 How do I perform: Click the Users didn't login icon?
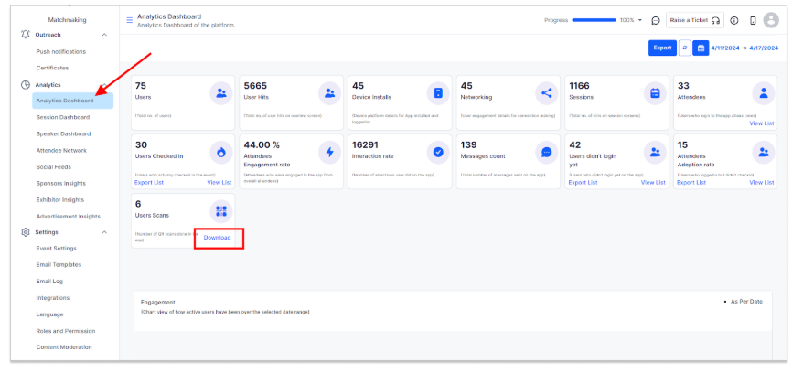click(655, 153)
